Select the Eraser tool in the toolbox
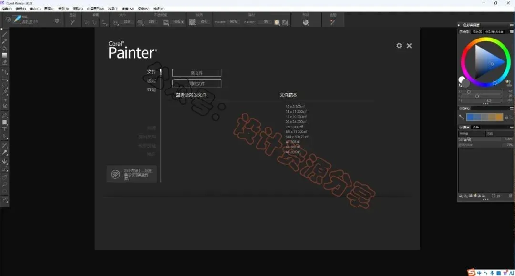Image resolution: width=515 pixels, height=276 pixels. click(5, 62)
